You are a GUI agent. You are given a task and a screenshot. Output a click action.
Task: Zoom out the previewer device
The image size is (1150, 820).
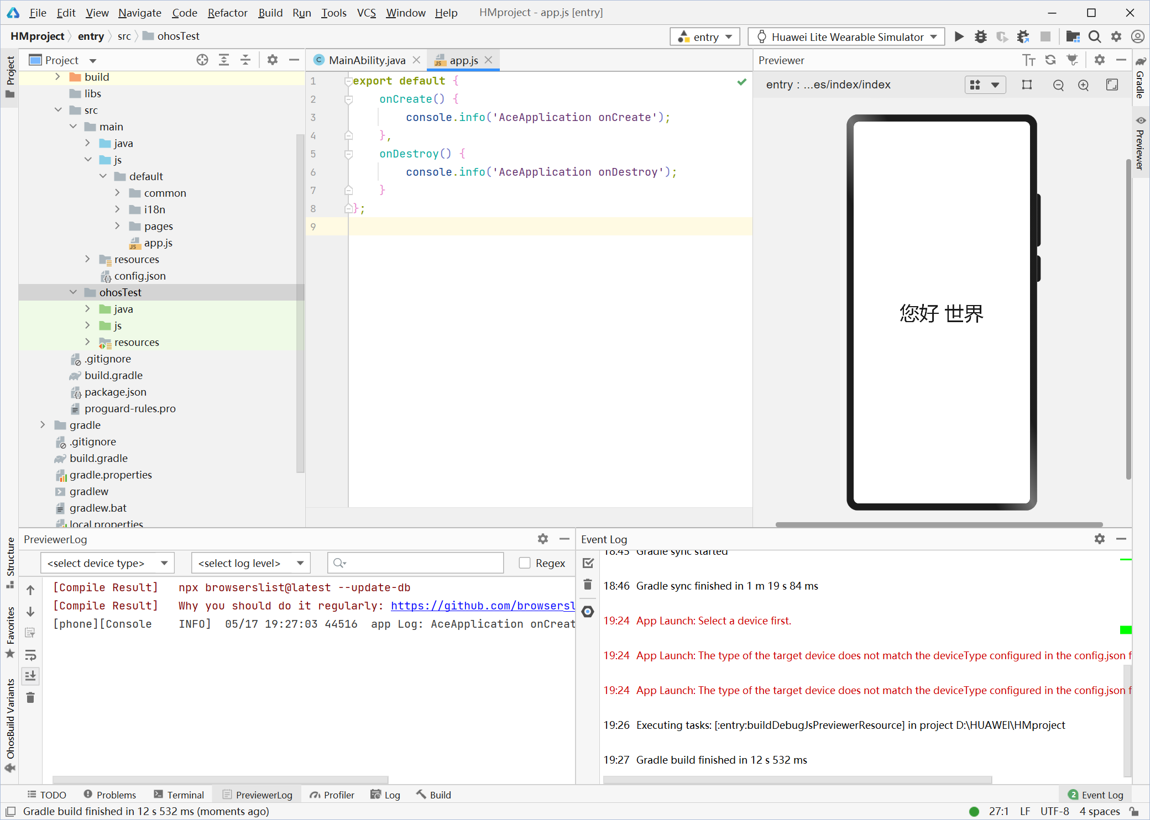click(x=1058, y=85)
